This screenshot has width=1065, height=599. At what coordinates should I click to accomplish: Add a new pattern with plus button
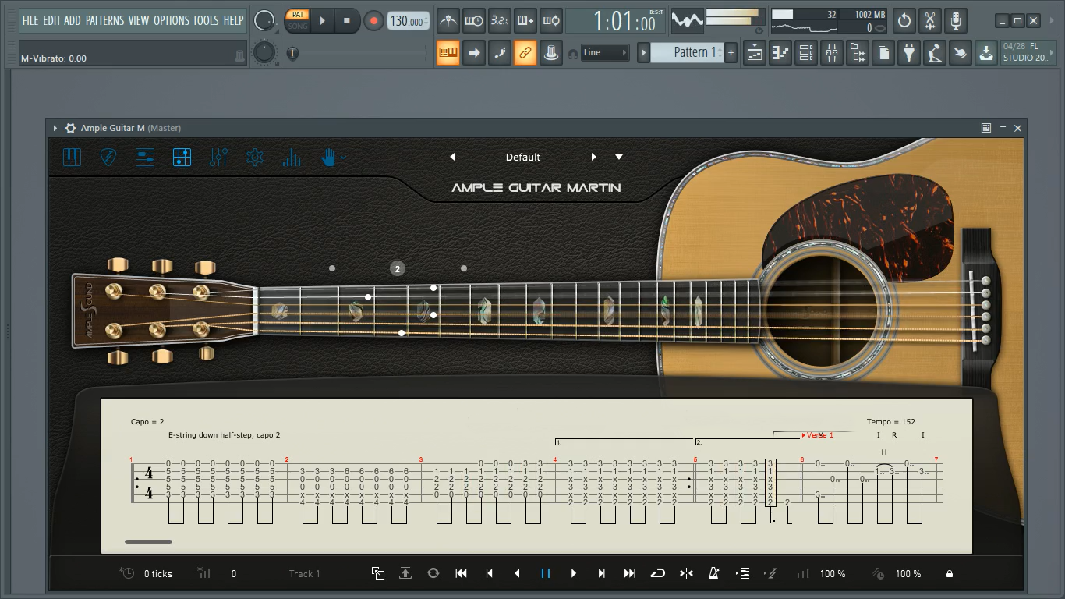tap(731, 52)
